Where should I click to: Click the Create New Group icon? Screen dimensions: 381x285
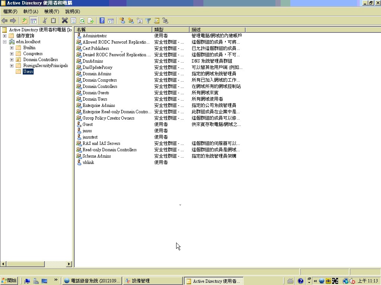(x=131, y=21)
